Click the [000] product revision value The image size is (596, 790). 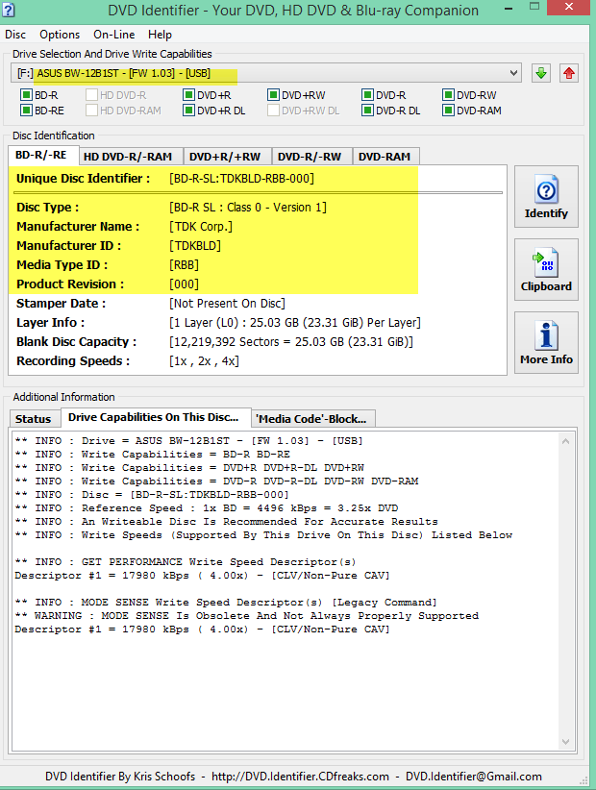tap(184, 284)
